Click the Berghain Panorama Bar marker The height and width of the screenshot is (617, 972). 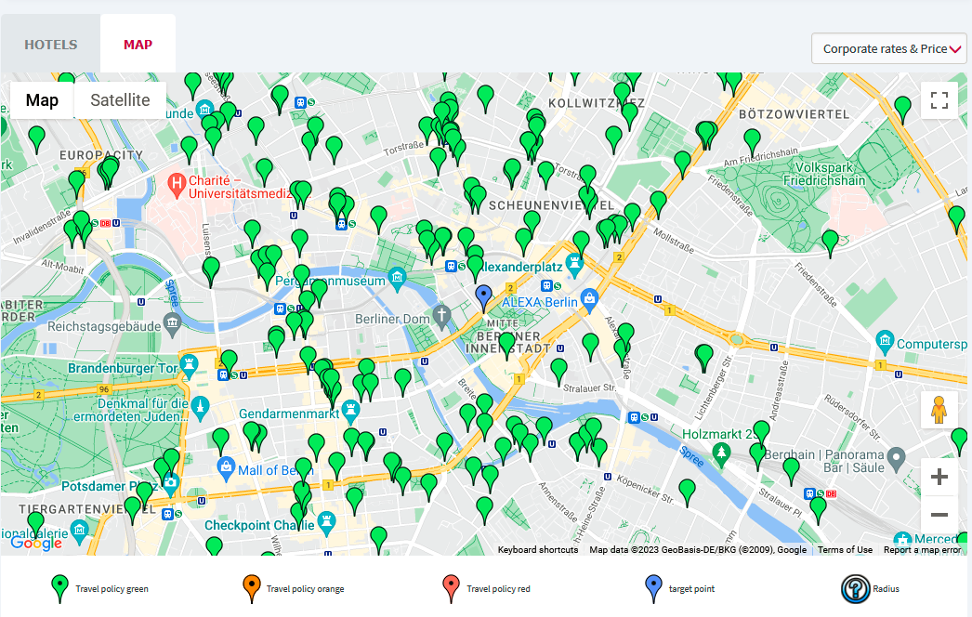coord(897,459)
